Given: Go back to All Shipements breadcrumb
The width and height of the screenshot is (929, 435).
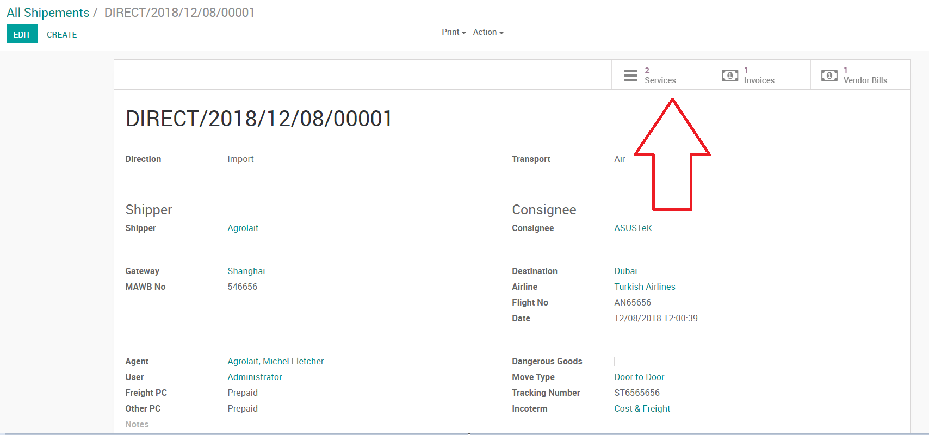Looking at the screenshot, I should (x=48, y=13).
